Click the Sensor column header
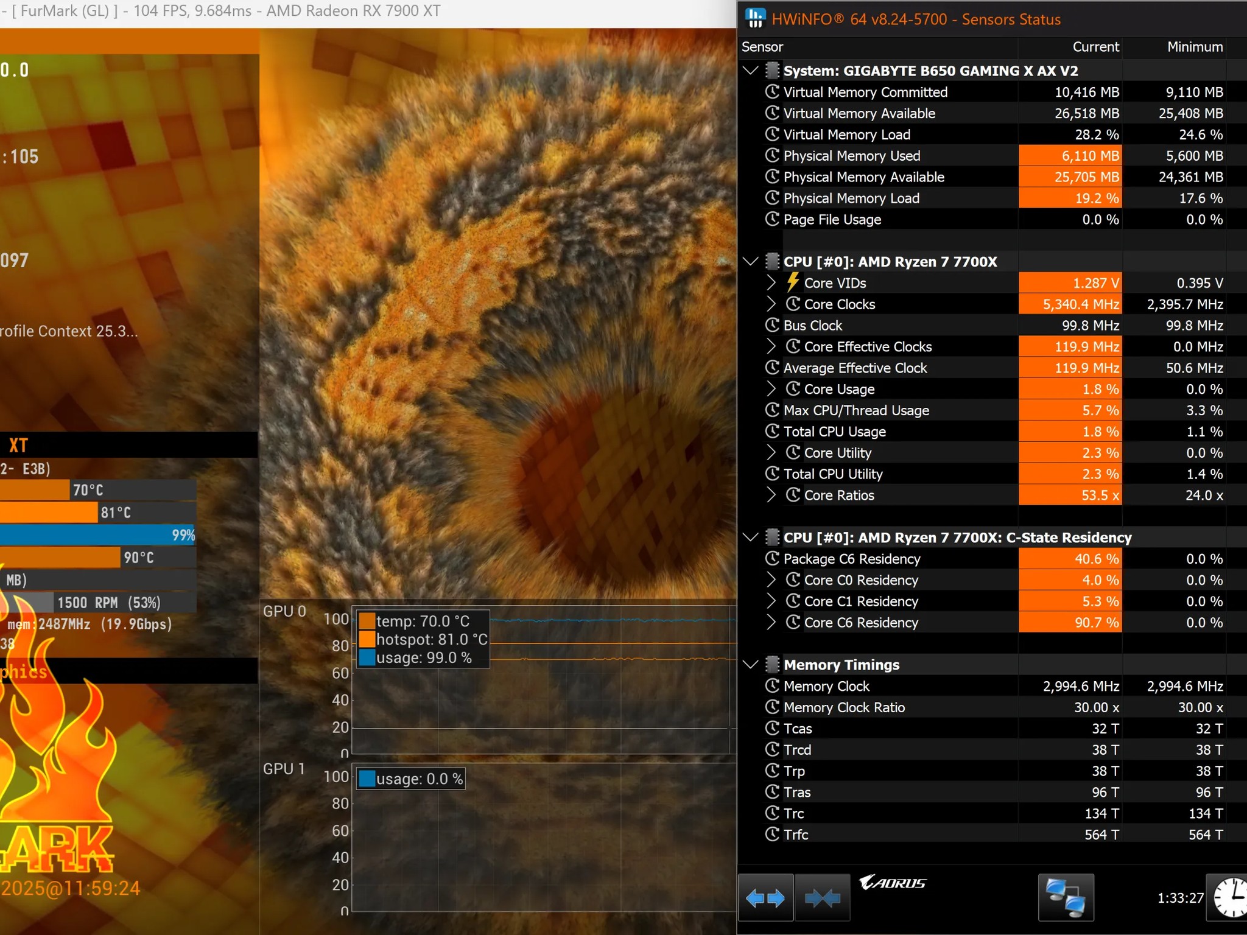Screen dimensions: 1247x935 (x=878, y=47)
